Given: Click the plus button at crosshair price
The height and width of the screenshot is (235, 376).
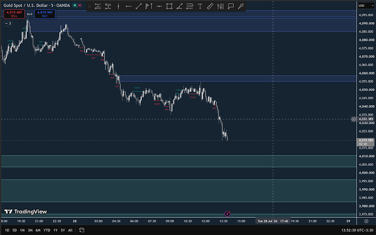Looking at the screenshot, I should tap(354, 119).
